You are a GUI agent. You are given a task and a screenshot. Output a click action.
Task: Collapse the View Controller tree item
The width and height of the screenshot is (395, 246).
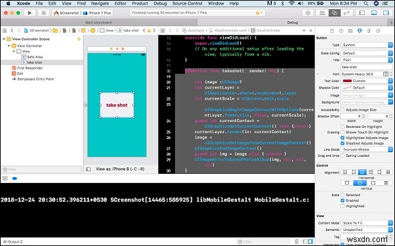[x=9, y=46]
